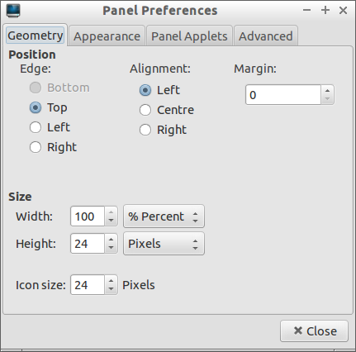356x352 pixels.
Task: Increase the Width value with up arrow
Action: (x=111, y=212)
